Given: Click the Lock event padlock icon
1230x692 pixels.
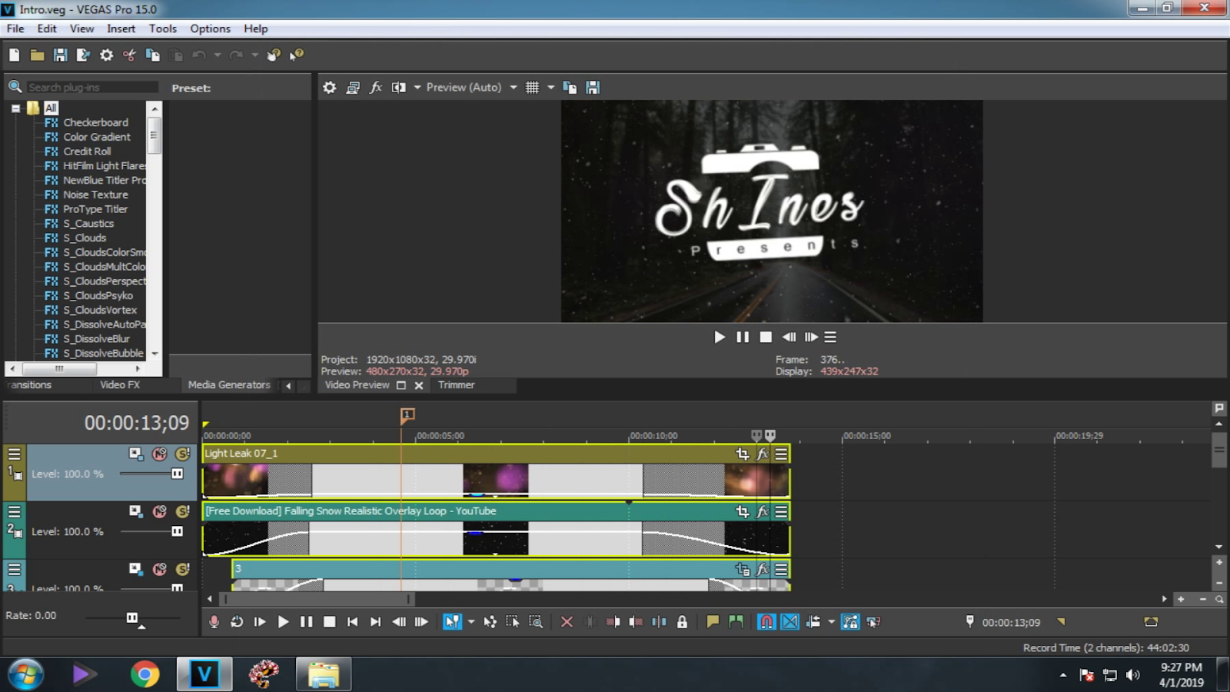Looking at the screenshot, I should 682,622.
